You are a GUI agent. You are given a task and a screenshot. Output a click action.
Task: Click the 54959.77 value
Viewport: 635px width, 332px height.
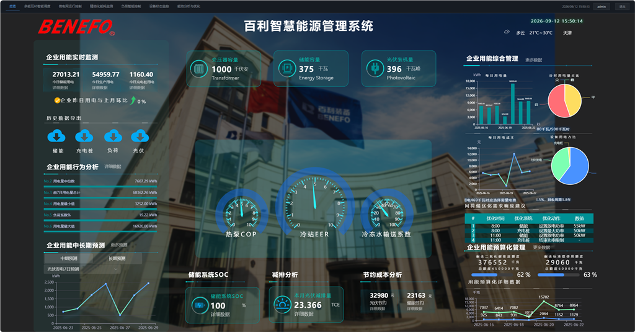[105, 74]
